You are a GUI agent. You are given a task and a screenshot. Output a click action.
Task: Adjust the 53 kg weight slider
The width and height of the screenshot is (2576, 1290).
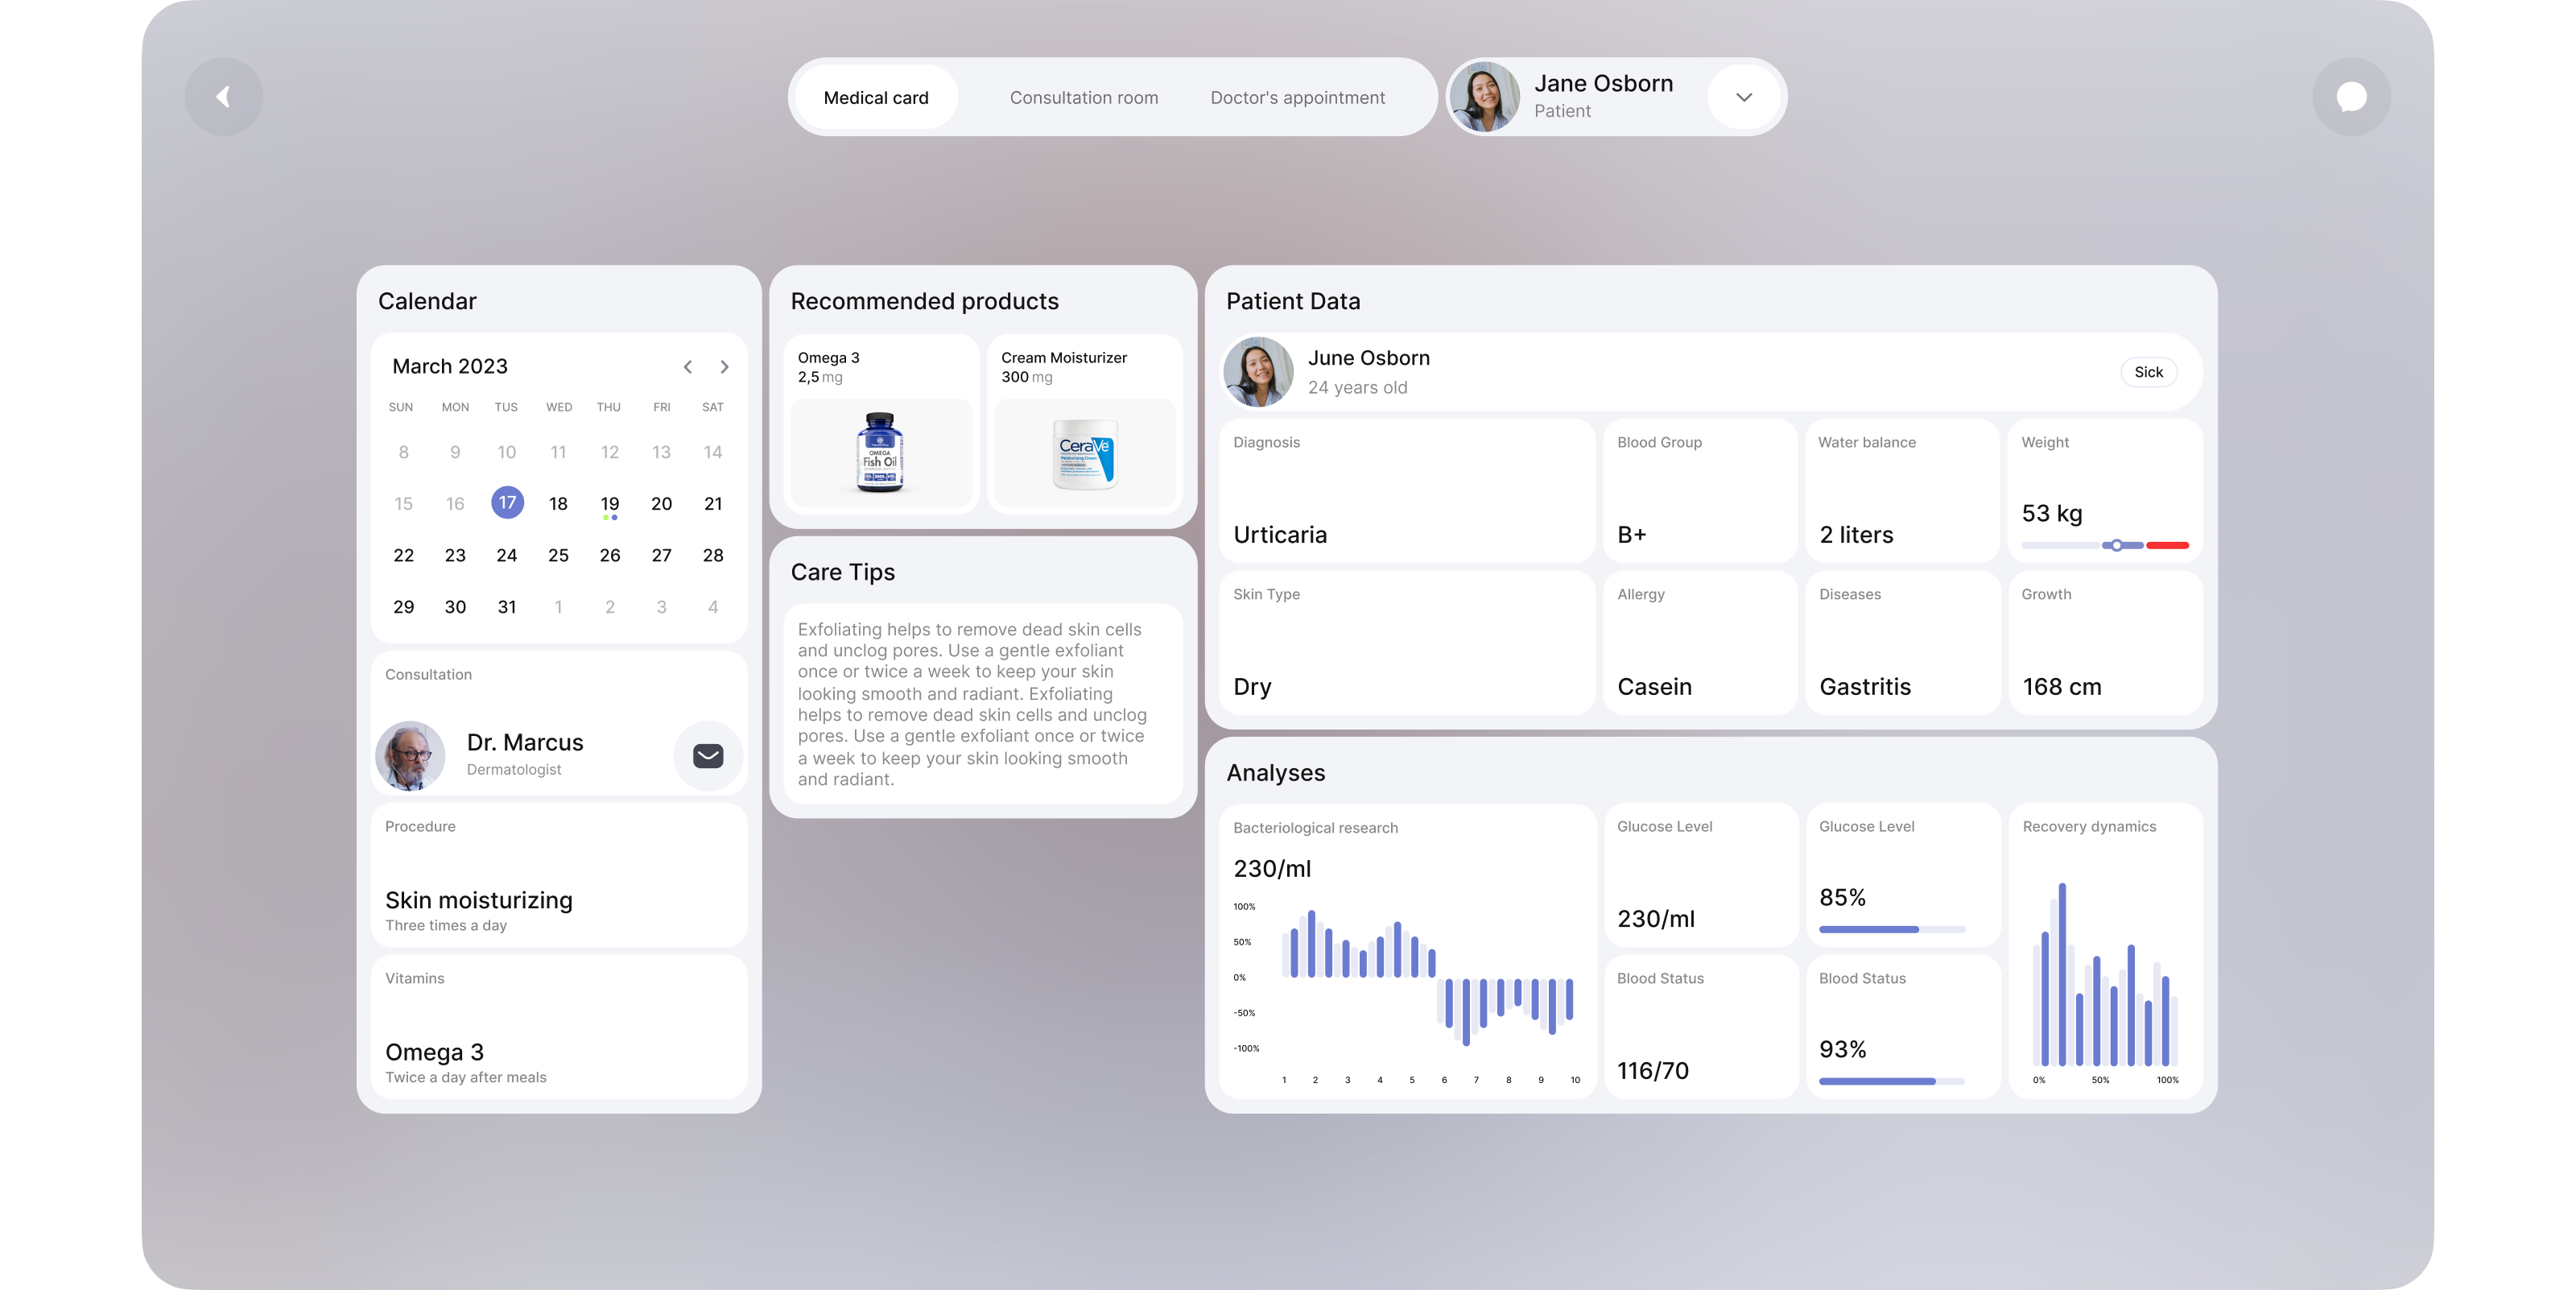(x=2116, y=545)
